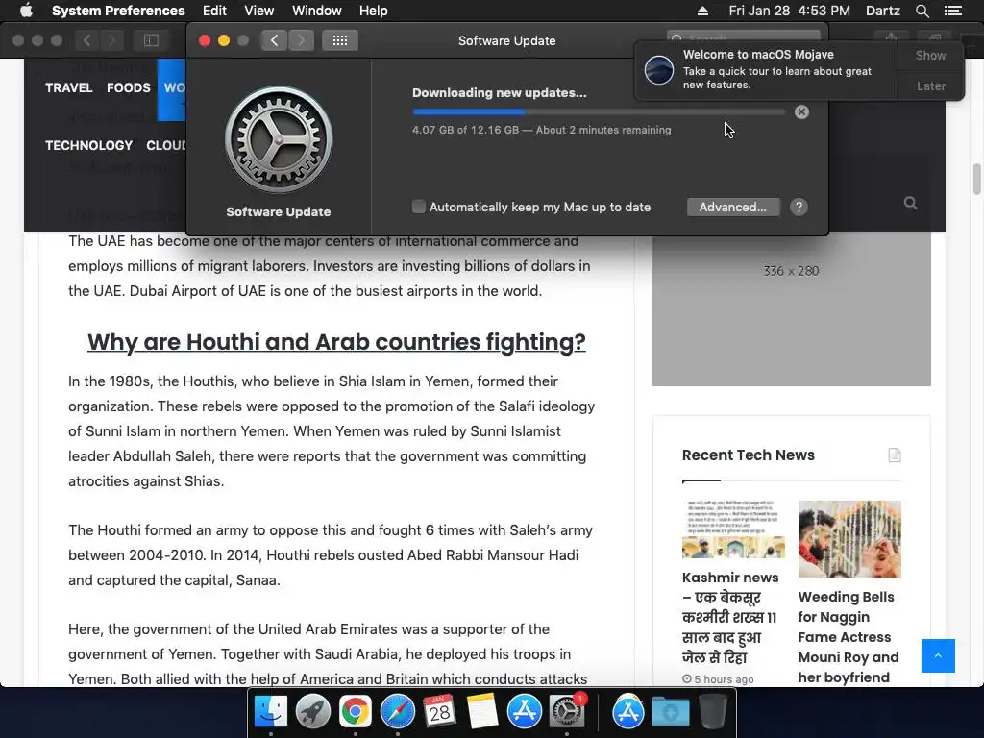Click the date and time in menu bar
Viewport: 984px width, 738px height.
pos(790,11)
